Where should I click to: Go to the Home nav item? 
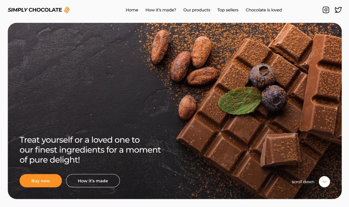coord(132,10)
